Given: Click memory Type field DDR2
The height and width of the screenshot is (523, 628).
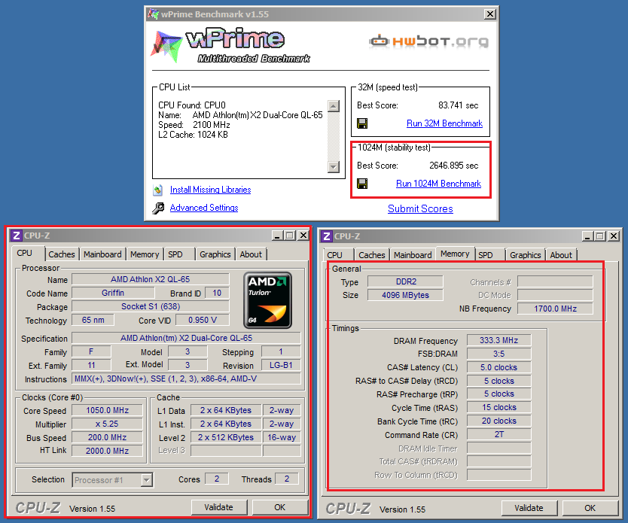Looking at the screenshot, I should [405, 281].
